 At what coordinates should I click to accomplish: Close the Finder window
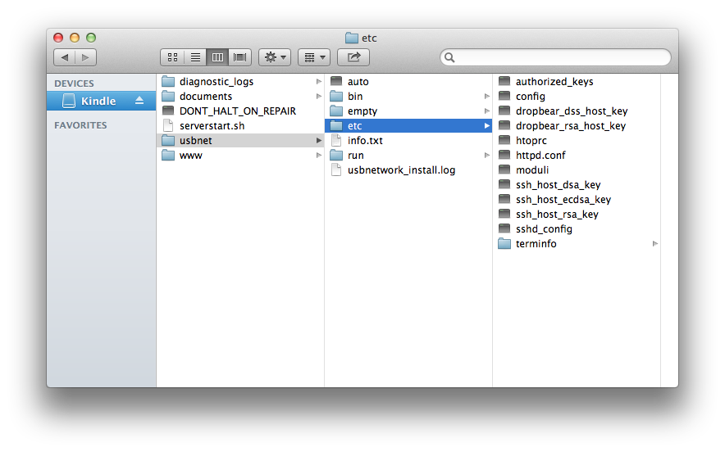pos(58,38)
